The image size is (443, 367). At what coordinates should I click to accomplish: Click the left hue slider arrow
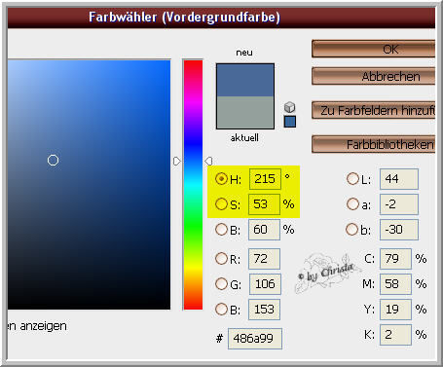[176, 161]
